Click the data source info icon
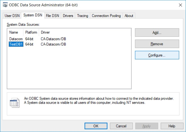186x132 pixels. tap(14, 103)
